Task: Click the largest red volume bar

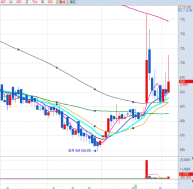Action: 147,169
